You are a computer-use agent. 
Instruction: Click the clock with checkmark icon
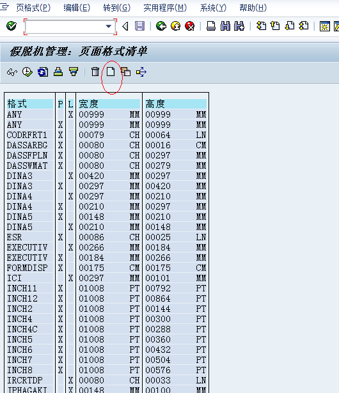pos(27,72)
